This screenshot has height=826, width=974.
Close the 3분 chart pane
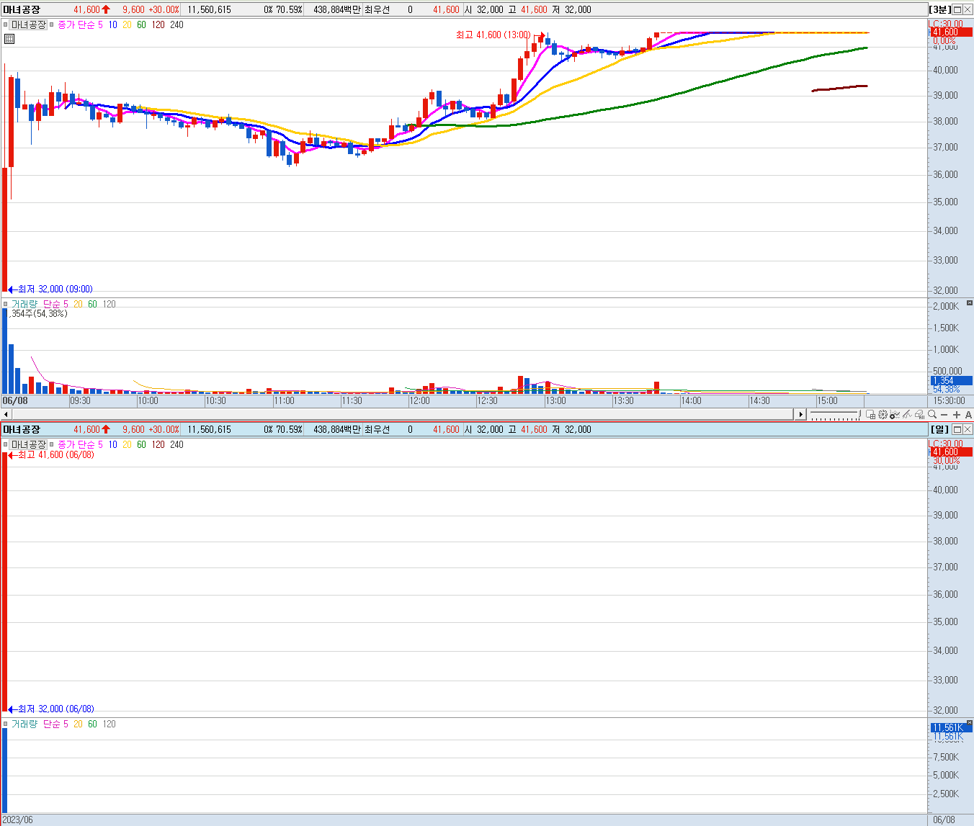[x=968, y=9]
